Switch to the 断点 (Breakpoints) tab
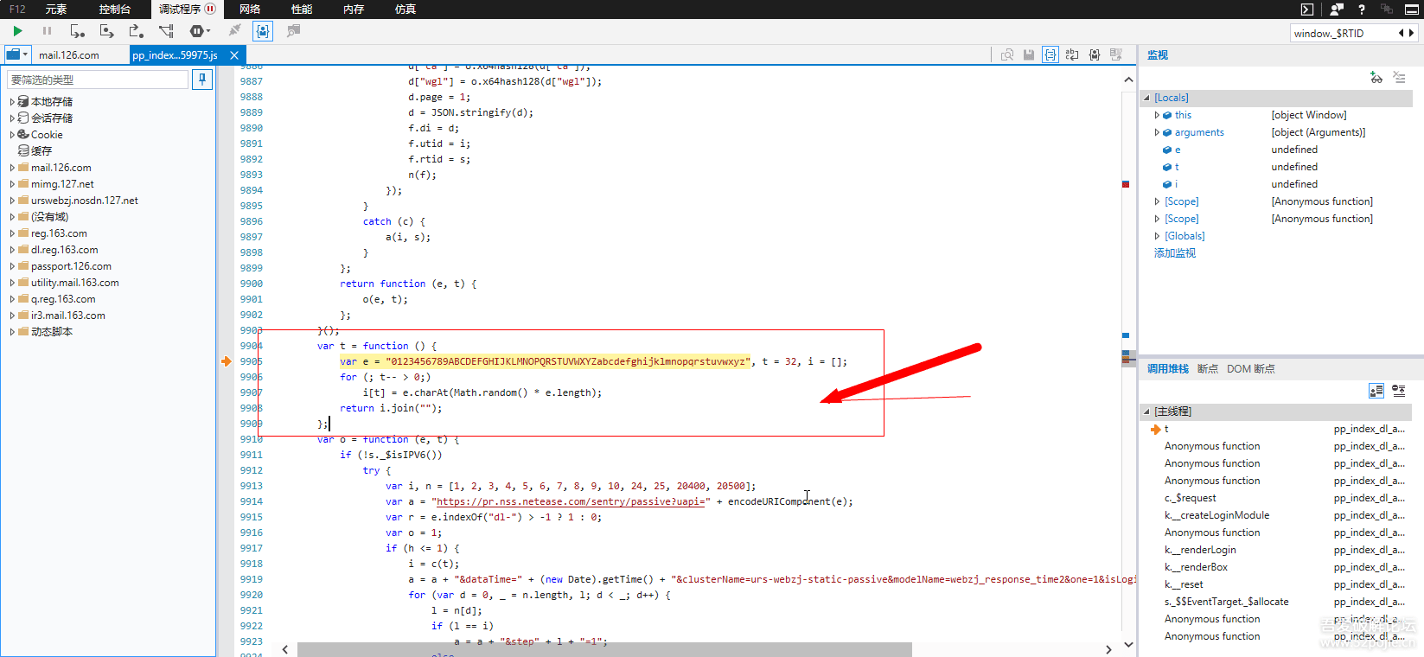This screenshot has width=1424, height=657. pos(1208,369)
